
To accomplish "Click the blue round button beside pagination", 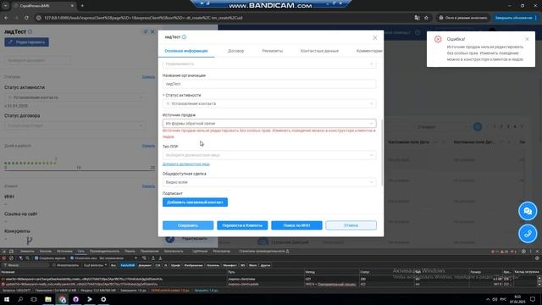I will (x=478, y=127).
